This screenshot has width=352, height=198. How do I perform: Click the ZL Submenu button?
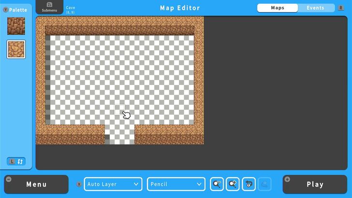(x=49, y=7)
